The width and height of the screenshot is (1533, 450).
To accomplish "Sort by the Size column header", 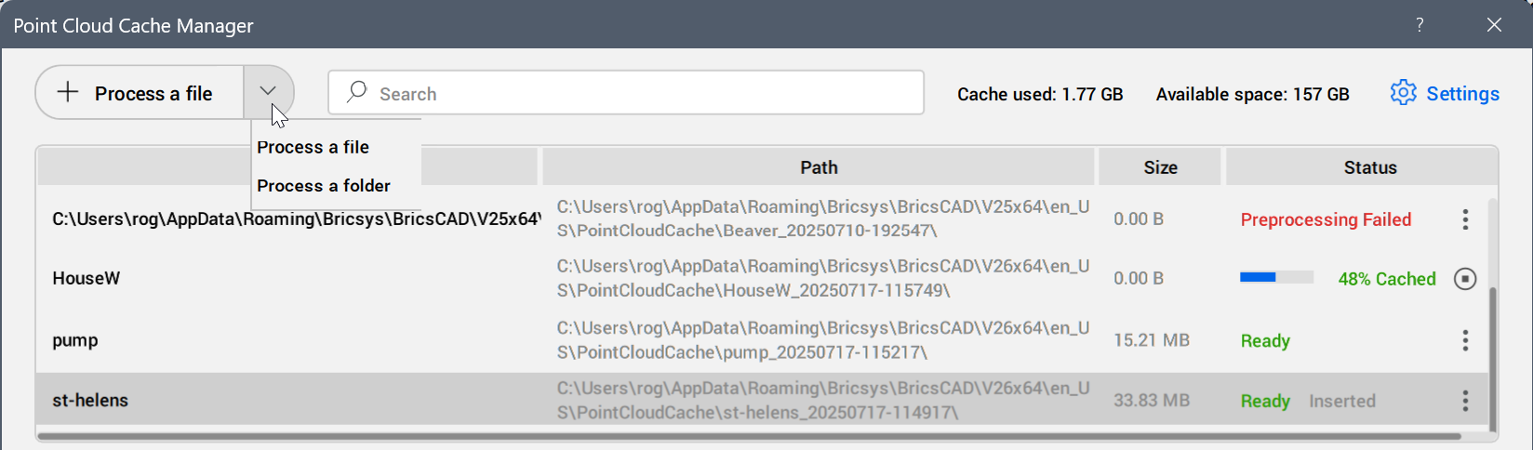I will click(1160, 167).
